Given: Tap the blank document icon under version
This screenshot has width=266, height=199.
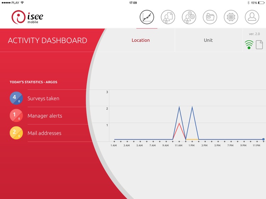Looking at the screenshot, I should [259, 45].
